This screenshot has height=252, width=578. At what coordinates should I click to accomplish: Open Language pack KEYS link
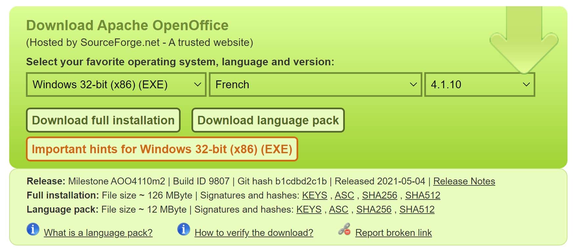point(309,210)
